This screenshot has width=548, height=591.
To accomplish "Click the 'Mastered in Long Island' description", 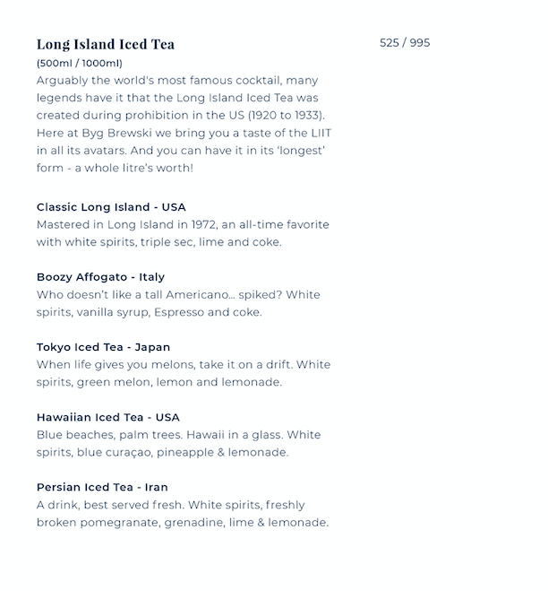I will coord(183,233).
